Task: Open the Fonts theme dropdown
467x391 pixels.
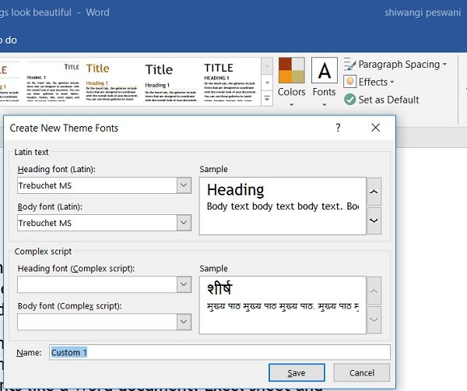Action: 324,82
